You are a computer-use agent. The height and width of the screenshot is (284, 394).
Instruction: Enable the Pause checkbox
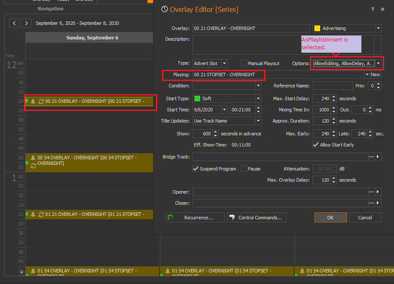(x=244, y=169)
